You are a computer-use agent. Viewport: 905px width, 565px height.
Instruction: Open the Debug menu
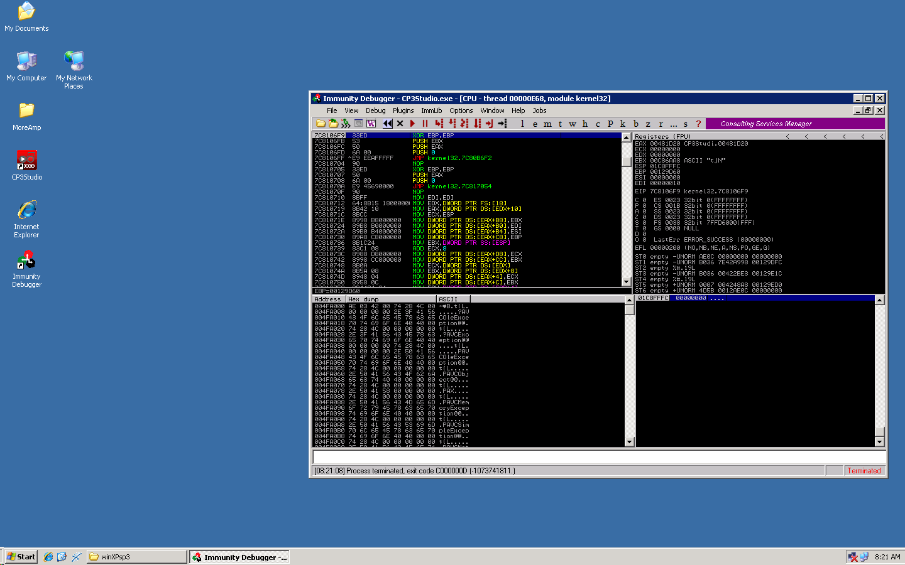coord(375,110)
